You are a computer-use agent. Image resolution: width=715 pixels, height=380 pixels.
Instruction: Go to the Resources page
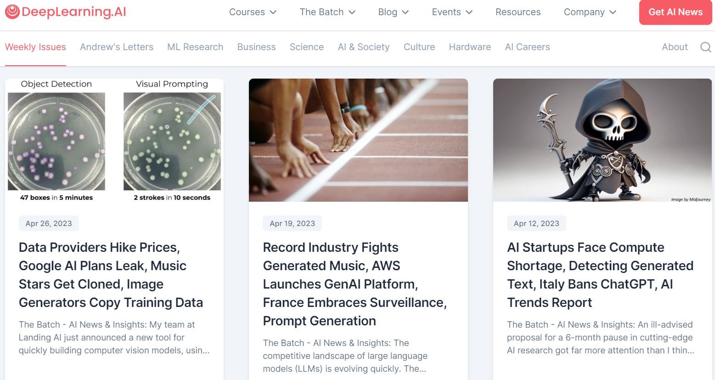pos(518,12)
